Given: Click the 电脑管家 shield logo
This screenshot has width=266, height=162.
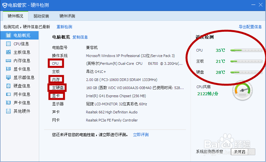Looking at the screenshot, I should click(5, 5).
